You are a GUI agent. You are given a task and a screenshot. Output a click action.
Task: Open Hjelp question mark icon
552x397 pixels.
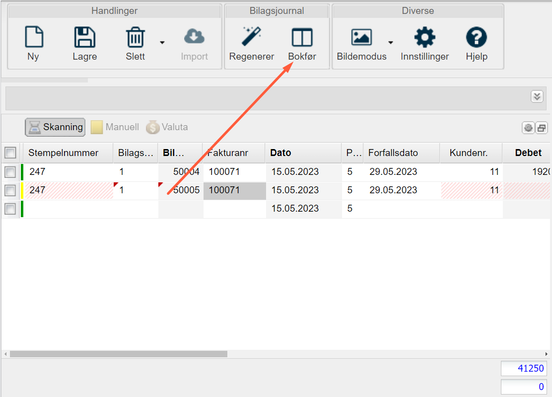[x=476, y=38]
